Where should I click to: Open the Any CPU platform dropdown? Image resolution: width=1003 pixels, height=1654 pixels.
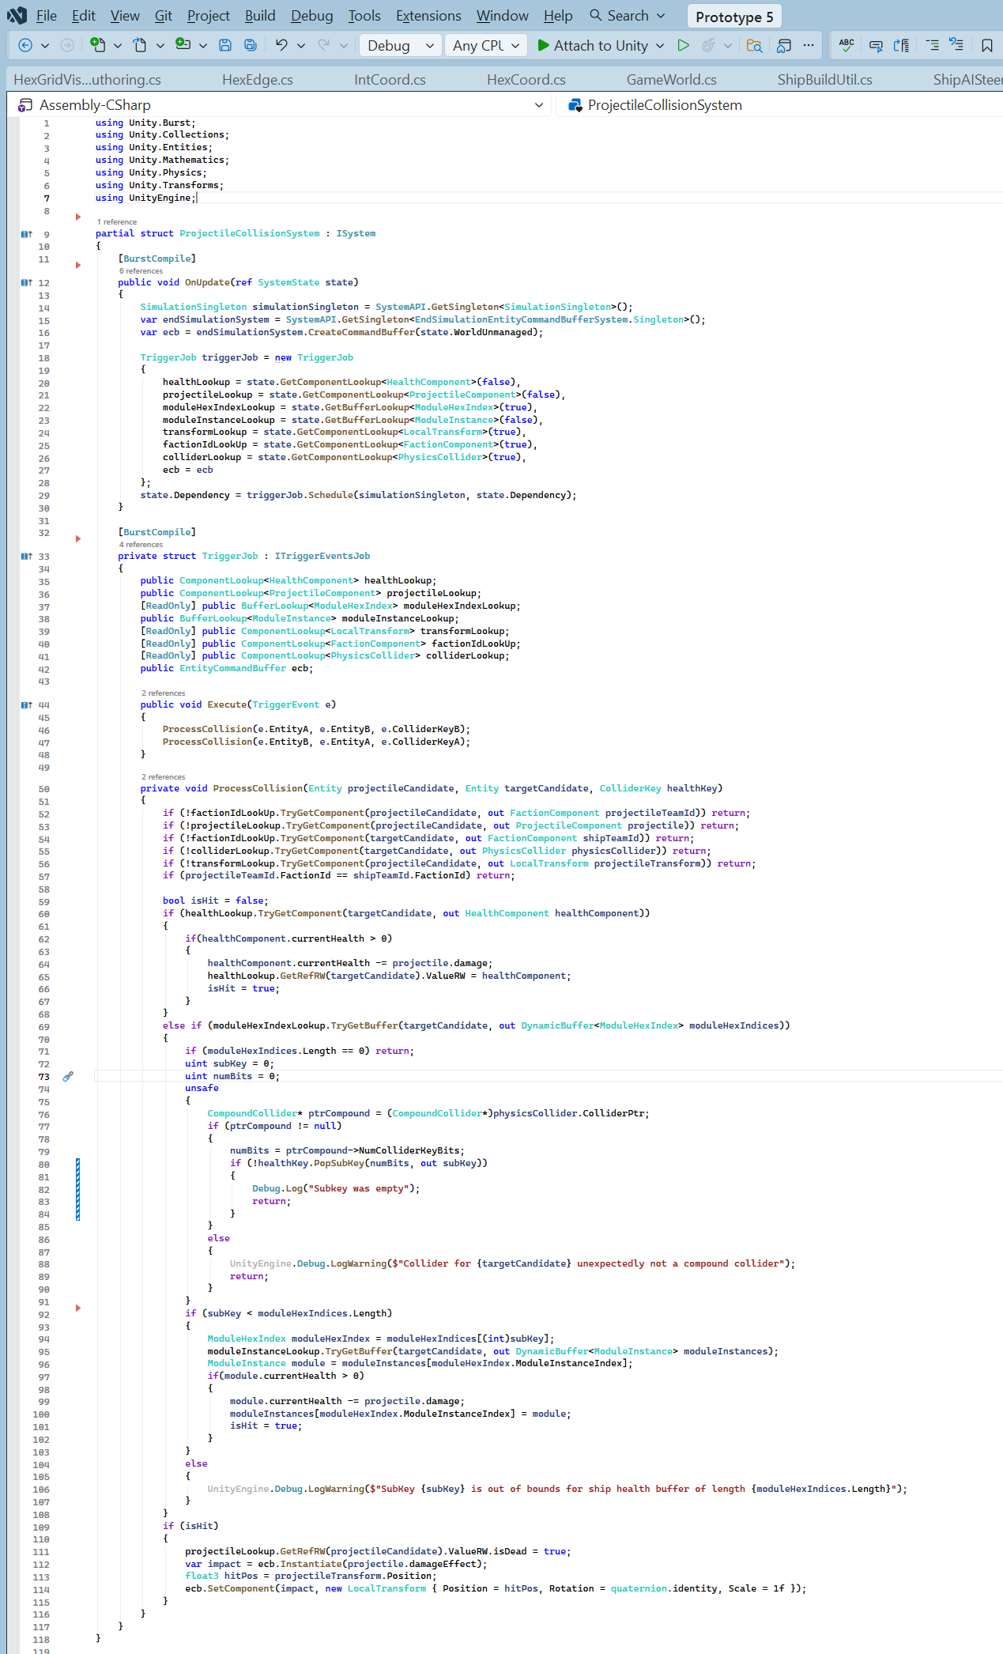pos(486,45)
